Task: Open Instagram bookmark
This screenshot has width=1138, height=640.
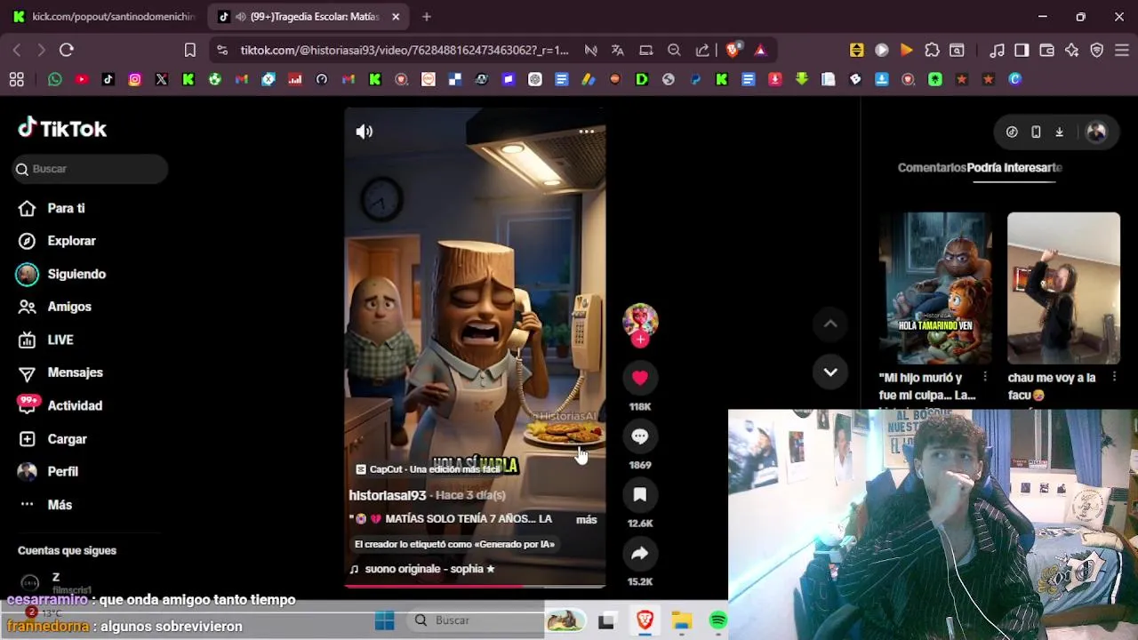Action: point(135,79)
